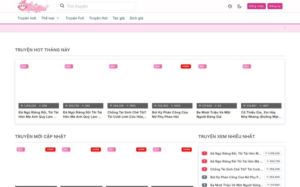
Task: Click the 1,419,225 view count in ranking list
Action: tap(272, 153)
